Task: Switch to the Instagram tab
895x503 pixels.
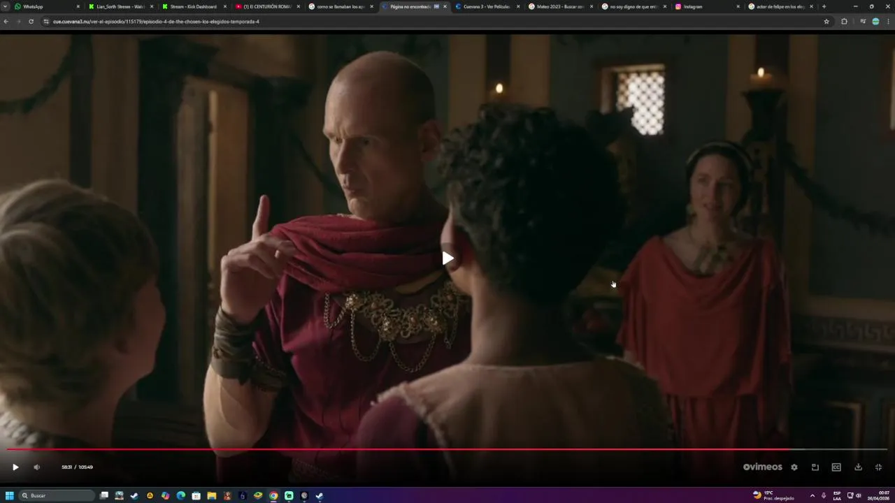Action: [707, 6]
